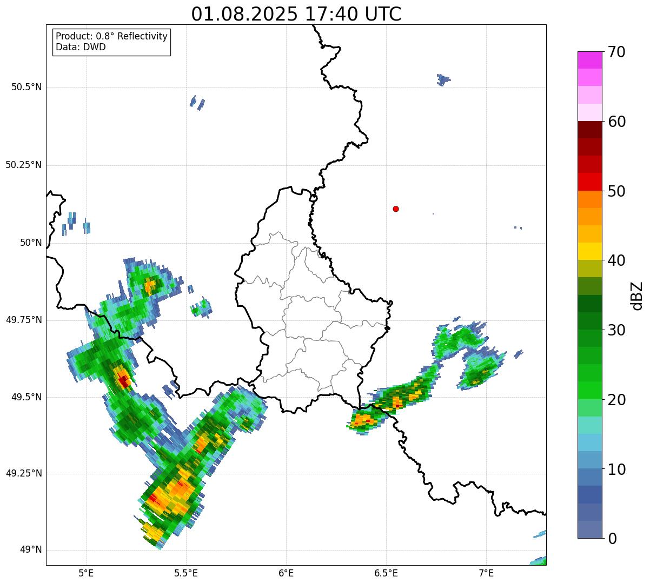Click the colorbar tick label 30
Screen dimensions: 650x584
[x=617, y=330]
